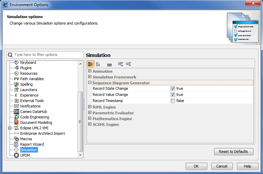
Task: Select the Notifications label in tree
Action: coord(30,106)
